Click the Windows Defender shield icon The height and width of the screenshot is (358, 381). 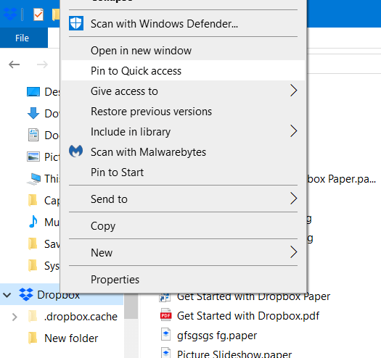[76, 23]
